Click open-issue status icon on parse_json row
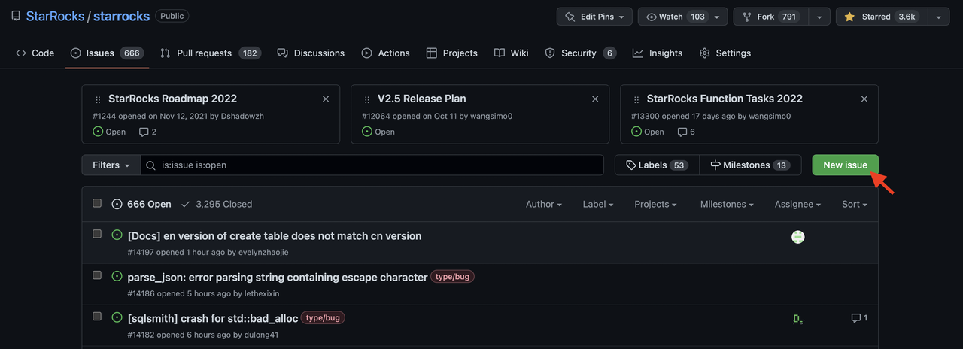 pos(117,276)
